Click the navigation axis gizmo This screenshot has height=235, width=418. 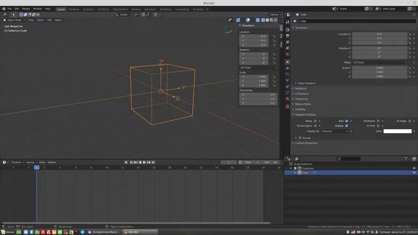coord(228,29)
